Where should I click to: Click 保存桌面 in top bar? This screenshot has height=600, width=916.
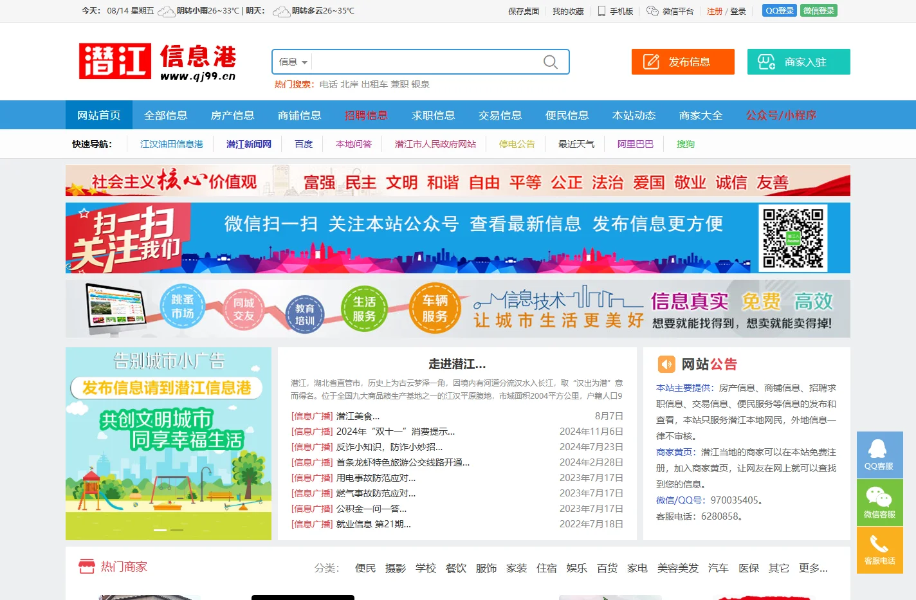[x=524, y=11]
